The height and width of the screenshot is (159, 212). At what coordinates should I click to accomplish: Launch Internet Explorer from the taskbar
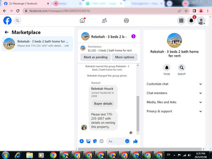click(x=18, y=155)
